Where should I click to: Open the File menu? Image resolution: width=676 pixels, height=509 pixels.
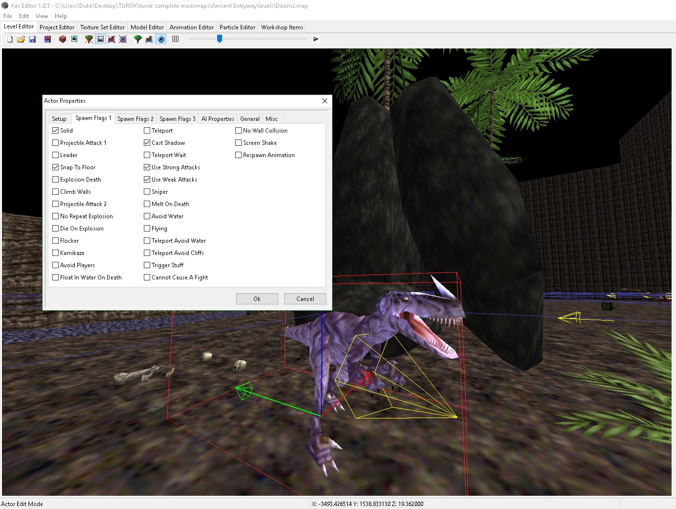pyautogui.click(x=8, y=16)
